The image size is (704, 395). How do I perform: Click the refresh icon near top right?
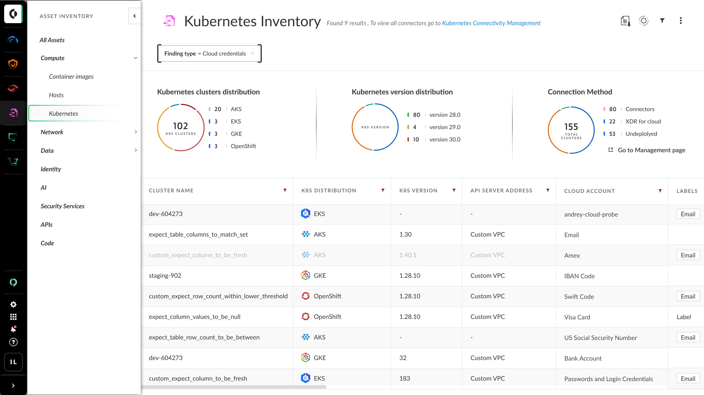644,21
